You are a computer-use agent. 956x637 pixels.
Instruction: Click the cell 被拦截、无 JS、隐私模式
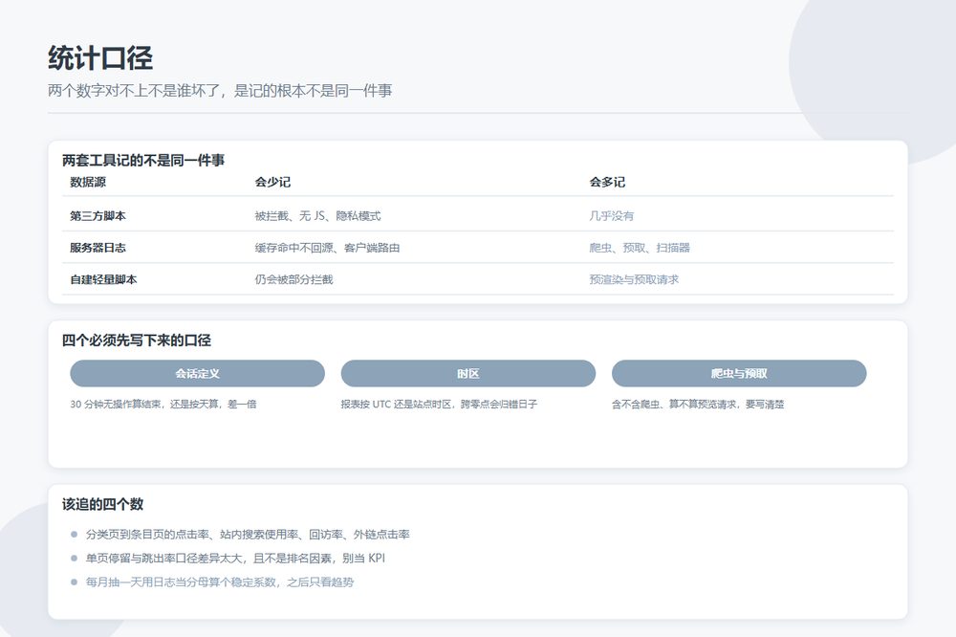click(x=317, y=216)
